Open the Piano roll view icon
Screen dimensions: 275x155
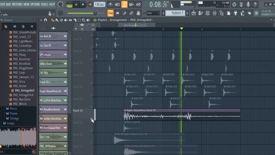(x=201, y=13)
